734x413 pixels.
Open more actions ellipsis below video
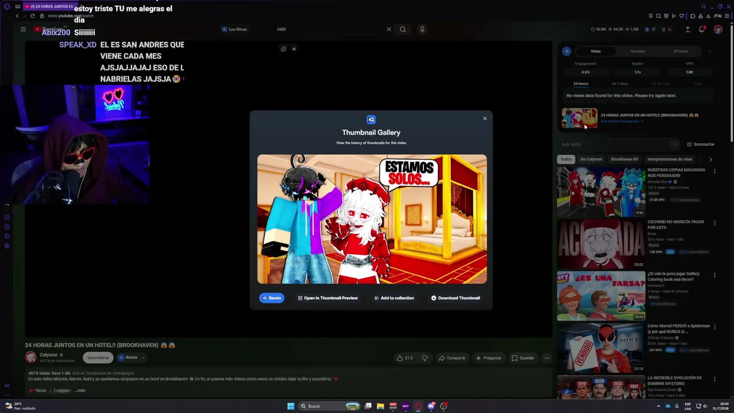click(x=546, y=358)
